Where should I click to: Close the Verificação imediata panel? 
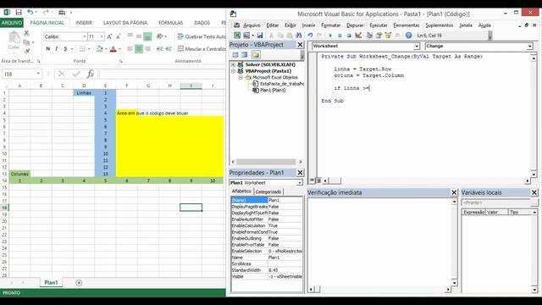(x=454, y=192)
